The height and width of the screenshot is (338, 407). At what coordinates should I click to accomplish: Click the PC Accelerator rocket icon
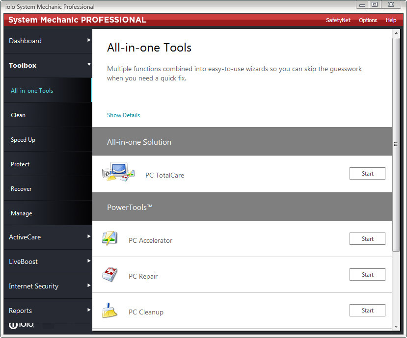pos(110,238)
